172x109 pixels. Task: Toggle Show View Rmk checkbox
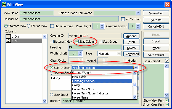pos(167,100)
